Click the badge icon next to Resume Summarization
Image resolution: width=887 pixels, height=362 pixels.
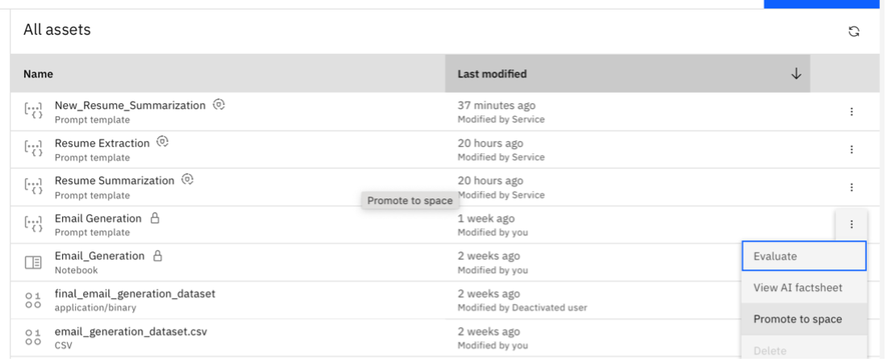pyautogui.click(x=187, y=179)
